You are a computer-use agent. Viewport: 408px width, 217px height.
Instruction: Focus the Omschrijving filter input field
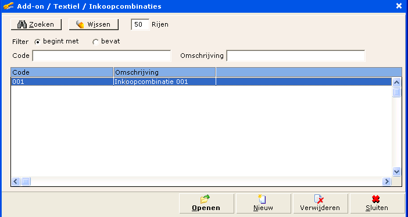point(296,56)
